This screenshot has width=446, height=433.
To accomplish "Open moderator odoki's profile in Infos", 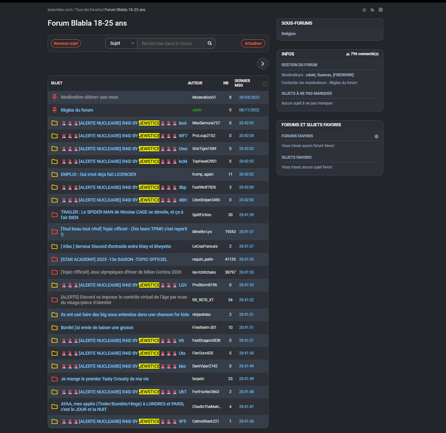I will pos(311,75).
